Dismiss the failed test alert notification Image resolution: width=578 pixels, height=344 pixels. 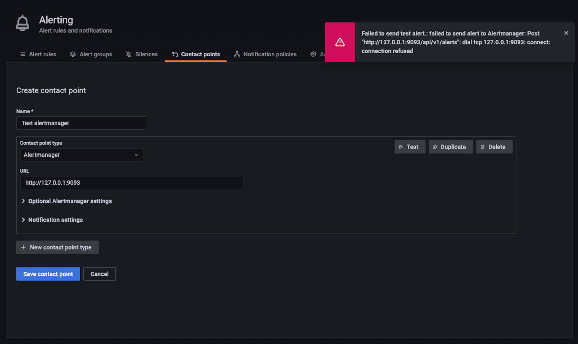tap(566, 33)
